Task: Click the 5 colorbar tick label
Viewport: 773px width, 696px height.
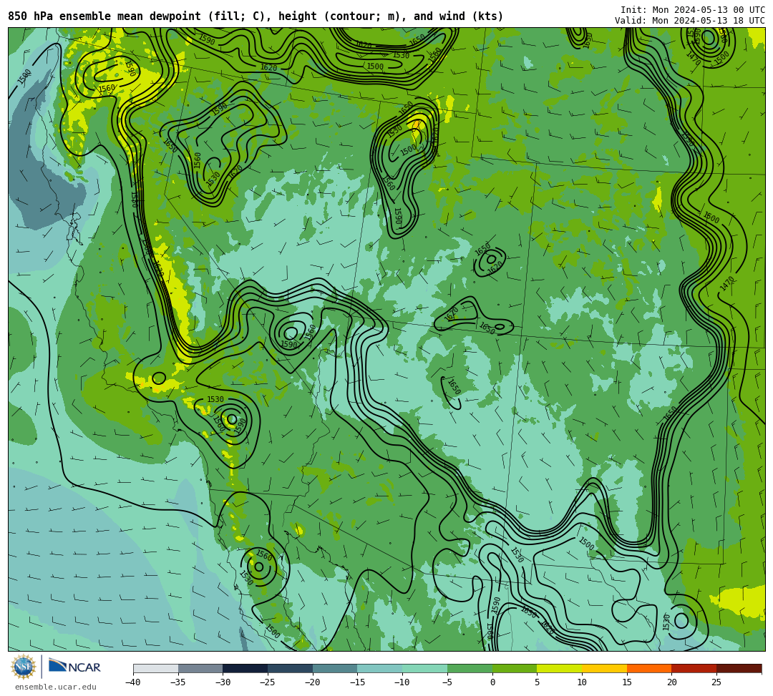Action: coord(537,682)
